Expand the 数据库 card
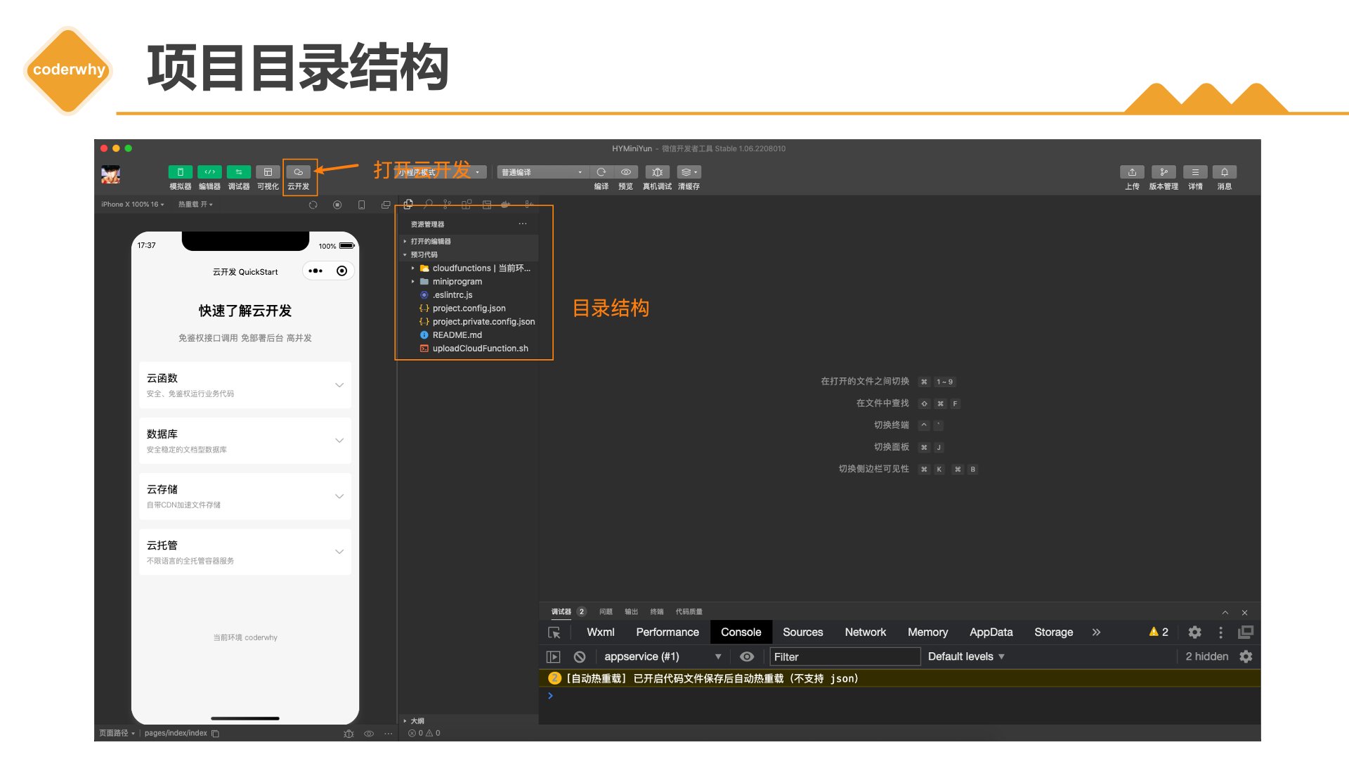Image resolution: width=1349 pixels, height=759 pixels. [x=245, y=441]
